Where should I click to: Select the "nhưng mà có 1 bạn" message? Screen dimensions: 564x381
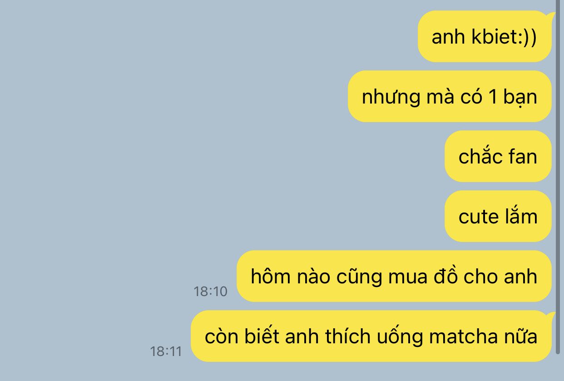coord(450,96)
